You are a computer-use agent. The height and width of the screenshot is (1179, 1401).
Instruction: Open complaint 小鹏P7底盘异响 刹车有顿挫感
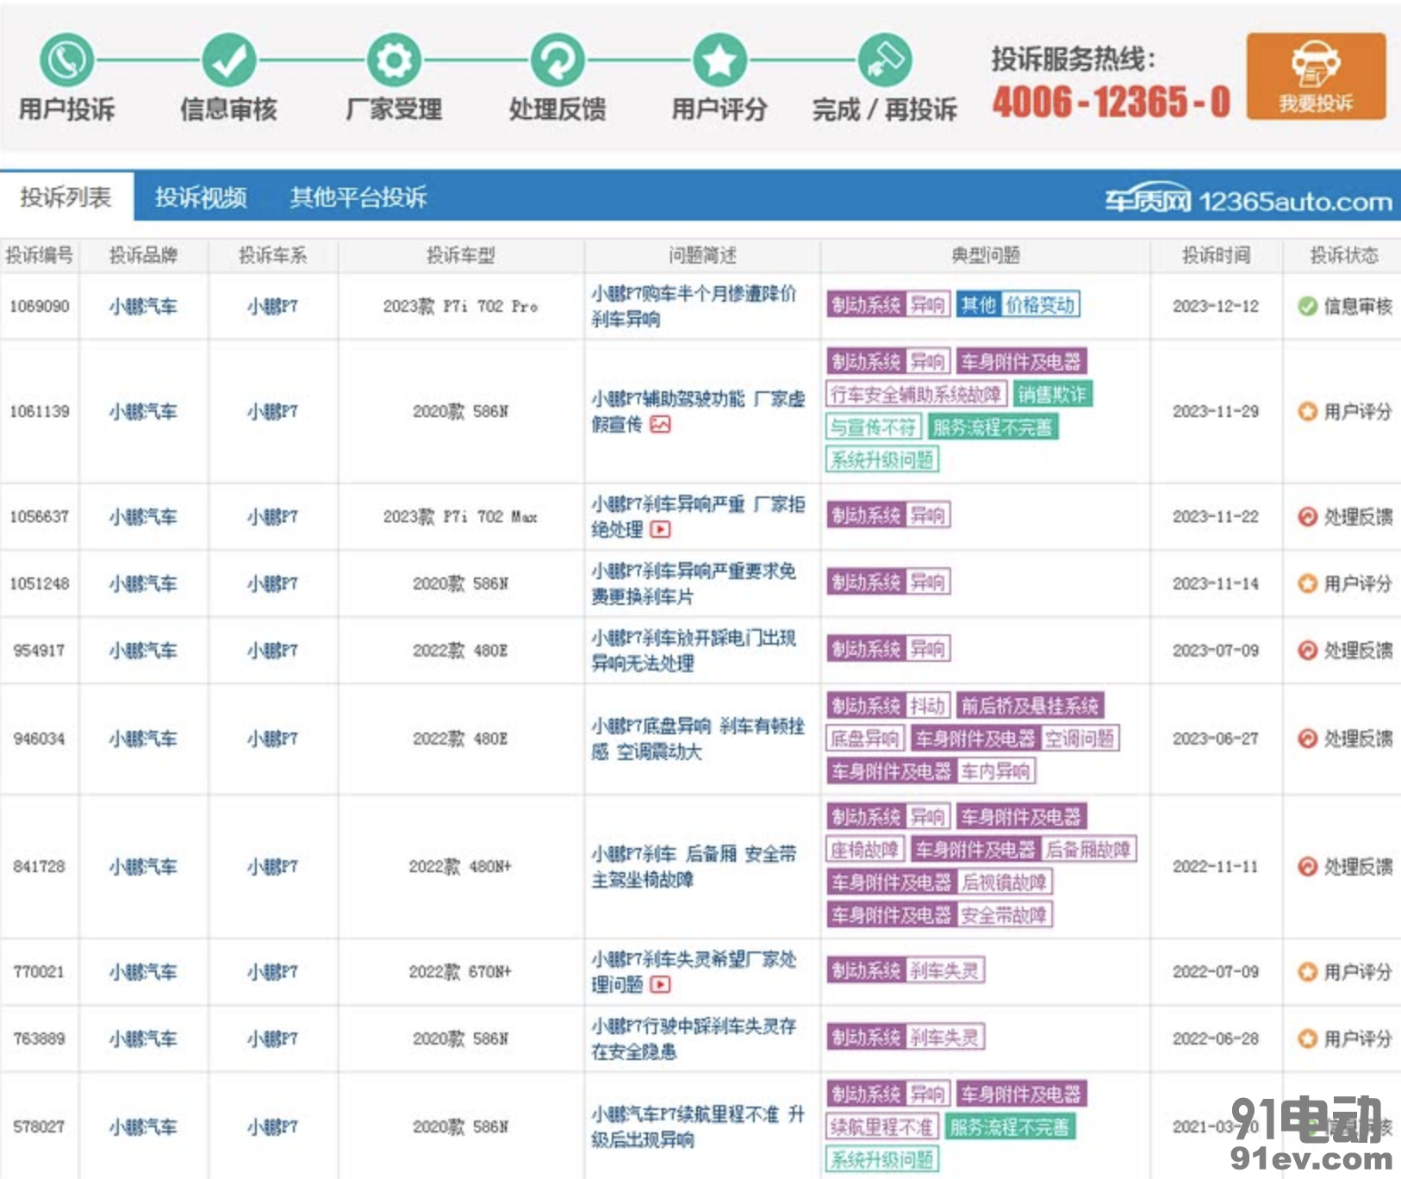click(698, 739)
